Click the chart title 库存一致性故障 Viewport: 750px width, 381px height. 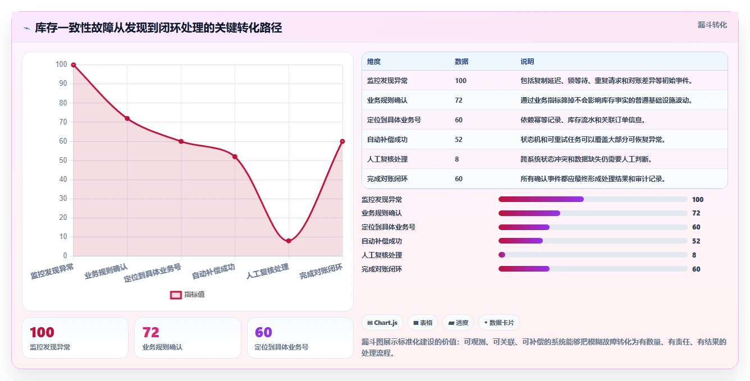pyautogui.click(x=158, y=28)
